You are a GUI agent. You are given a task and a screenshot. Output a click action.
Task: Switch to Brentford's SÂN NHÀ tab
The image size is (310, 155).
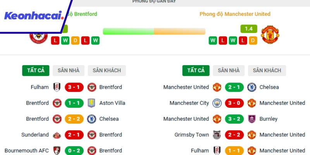[x=68, y=71]
